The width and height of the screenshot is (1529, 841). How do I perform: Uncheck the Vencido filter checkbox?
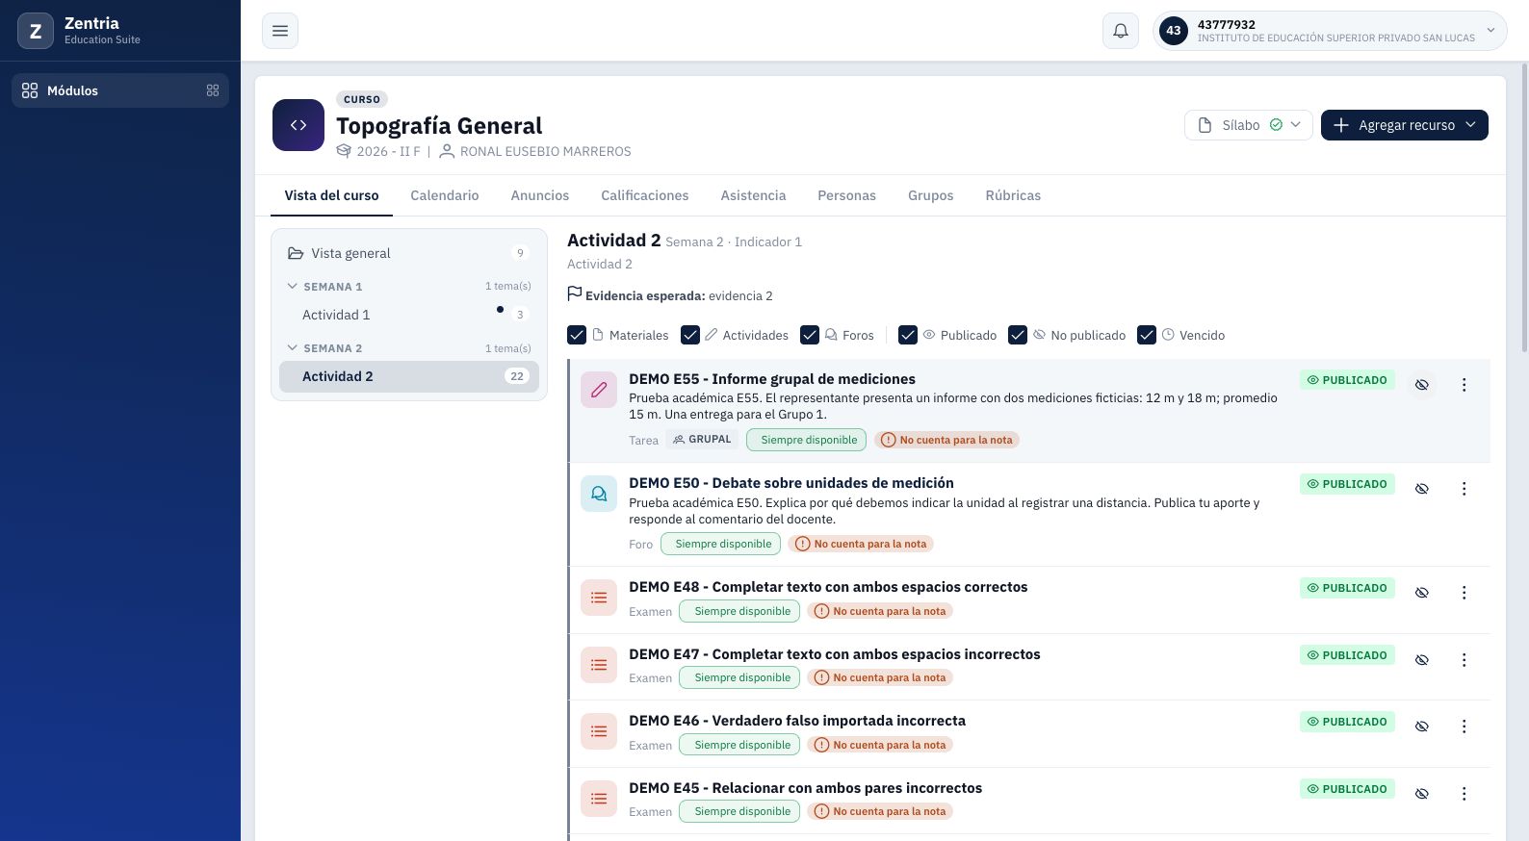point(1147,335)
